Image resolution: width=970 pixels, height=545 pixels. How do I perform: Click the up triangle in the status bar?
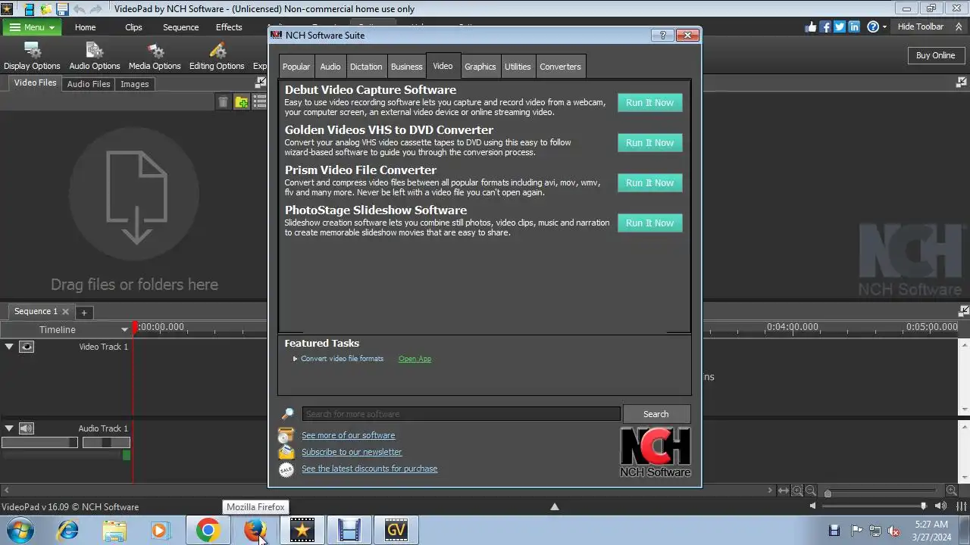[x=555, y=506]
